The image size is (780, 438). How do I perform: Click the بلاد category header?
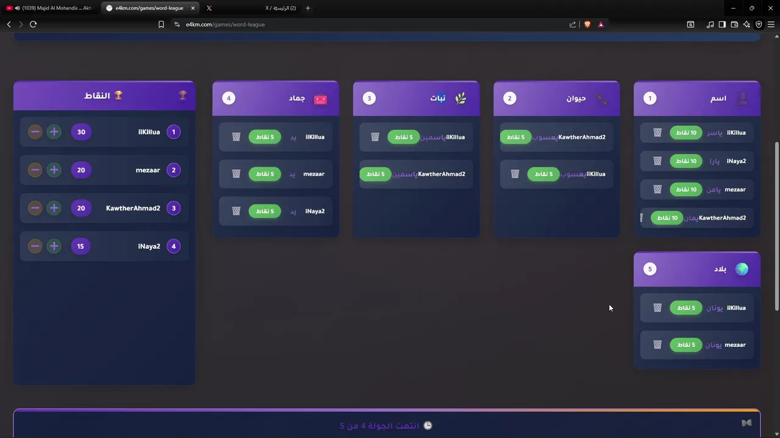tap(697, 269)
